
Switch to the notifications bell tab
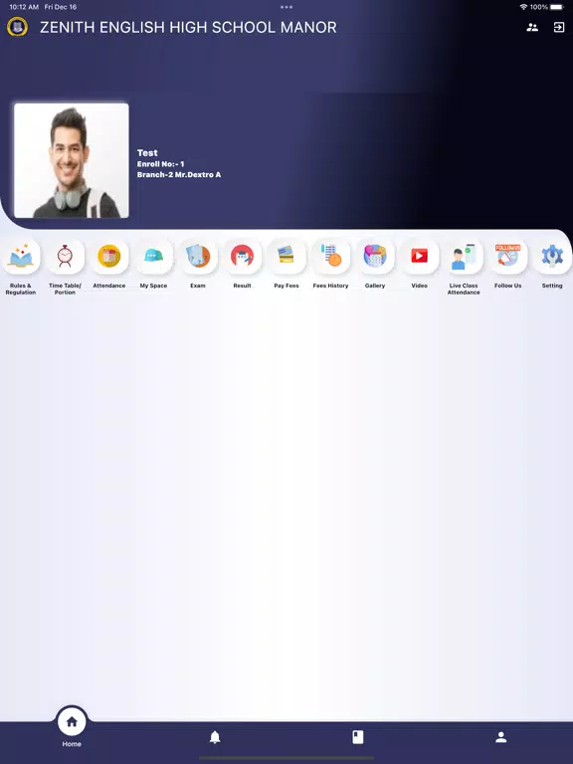pyautogui.click(x=215, y=737)
